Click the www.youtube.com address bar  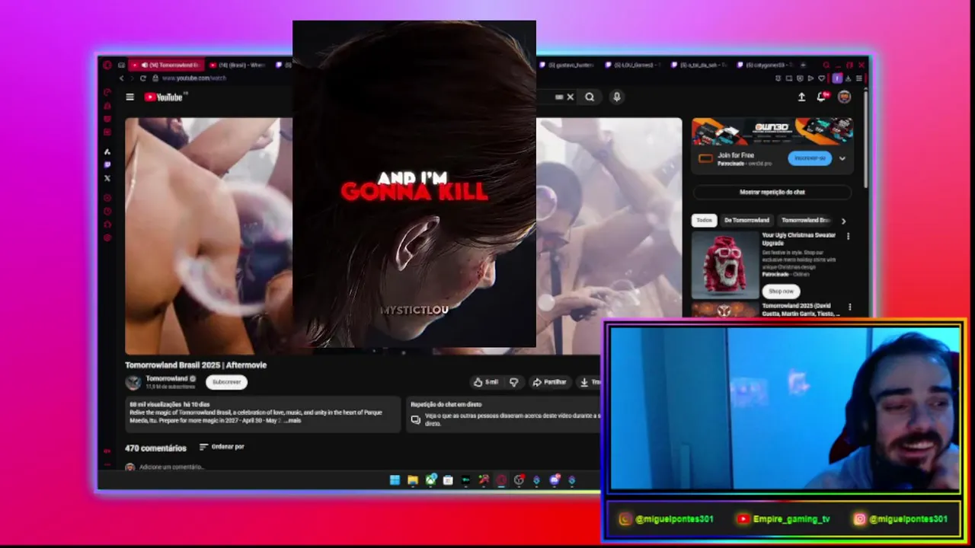pos(193,78)
